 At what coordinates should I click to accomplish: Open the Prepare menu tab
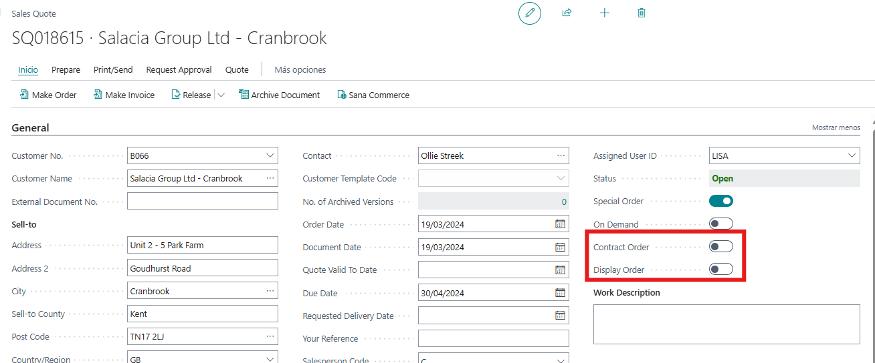66,69
